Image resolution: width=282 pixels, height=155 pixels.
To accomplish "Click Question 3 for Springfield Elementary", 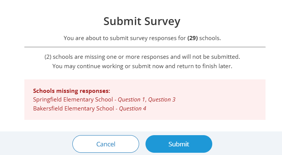I will (x=162, y=100).
